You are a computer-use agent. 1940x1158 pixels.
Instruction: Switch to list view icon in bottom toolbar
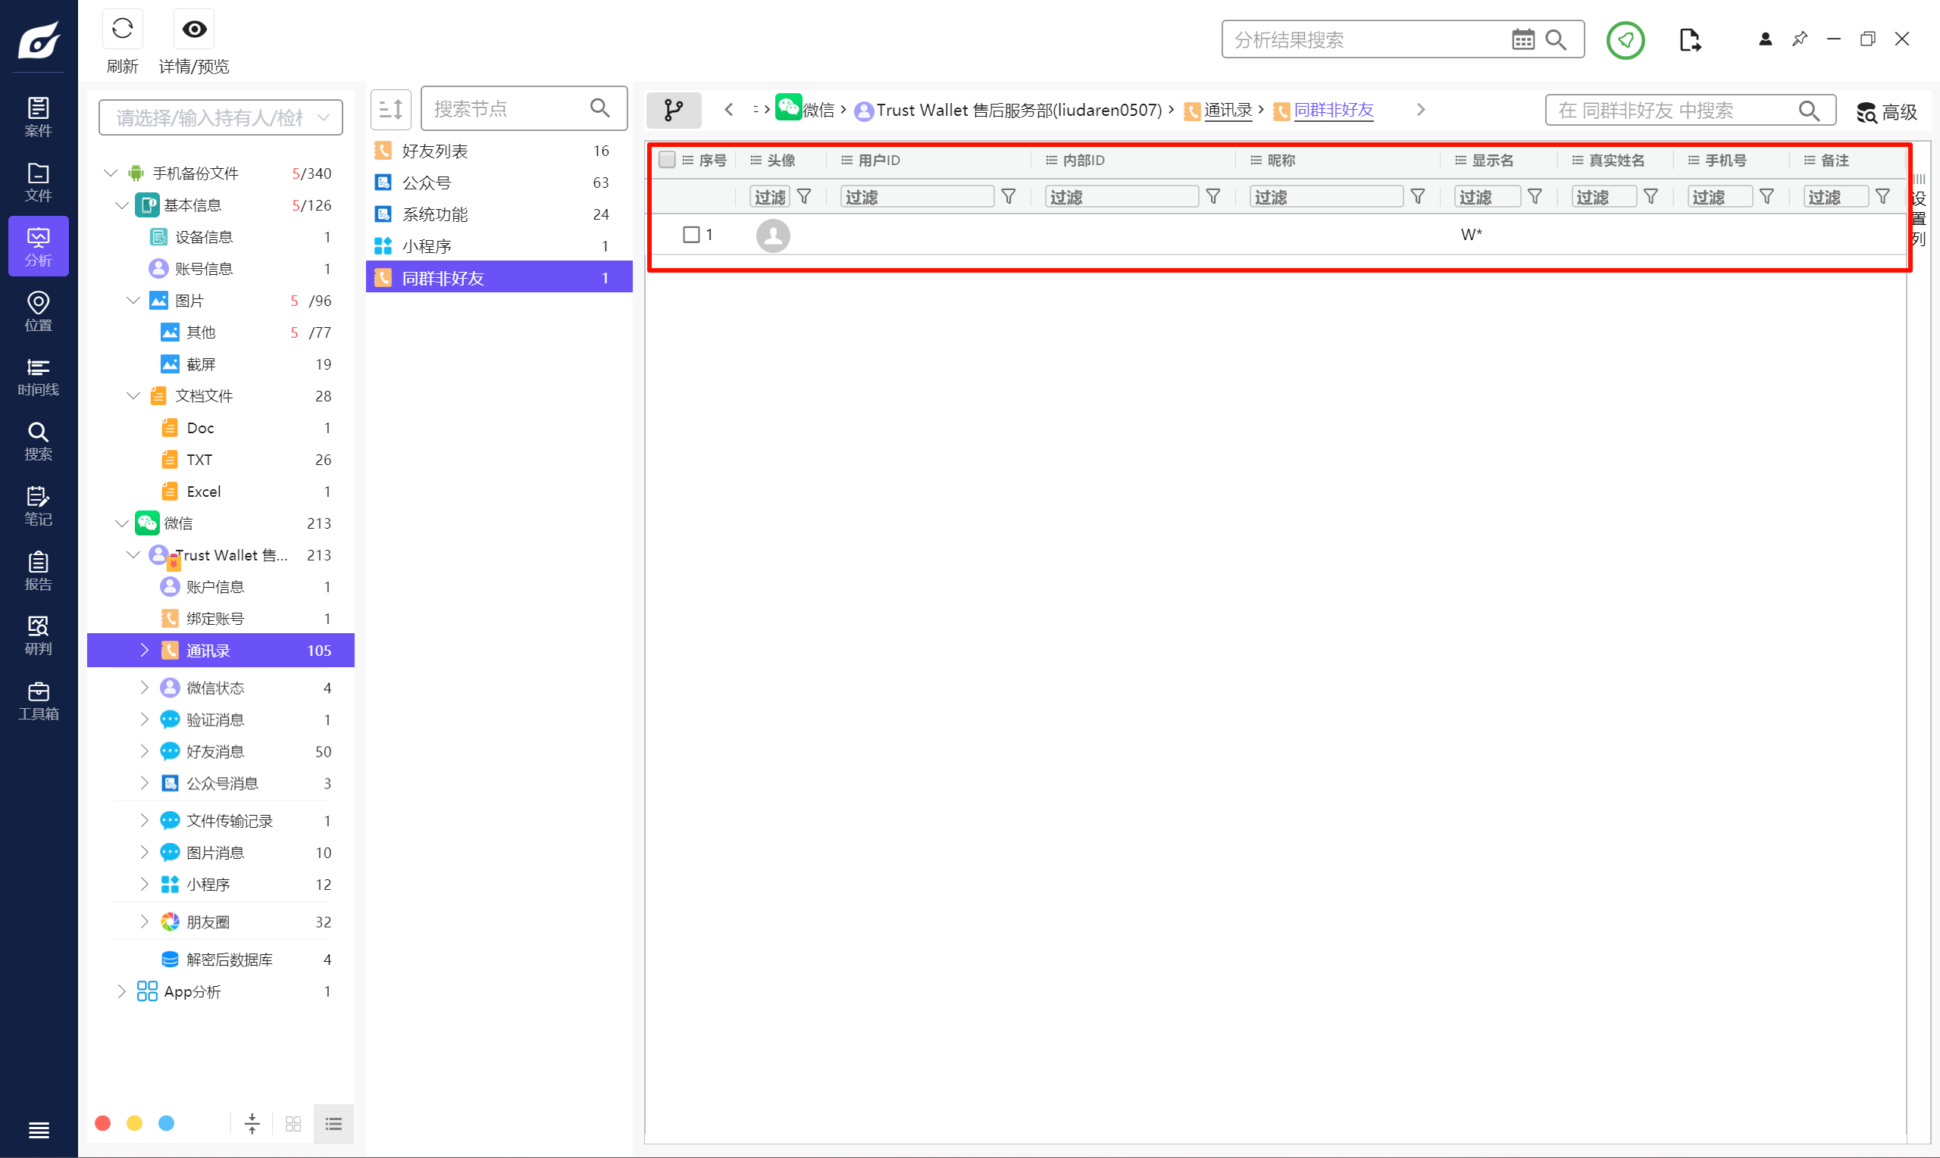point(333,1123)
